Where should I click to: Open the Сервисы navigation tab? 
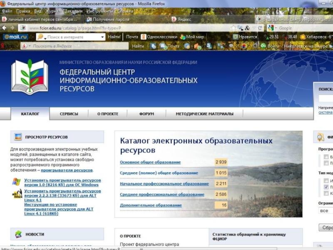pos(69,114)
